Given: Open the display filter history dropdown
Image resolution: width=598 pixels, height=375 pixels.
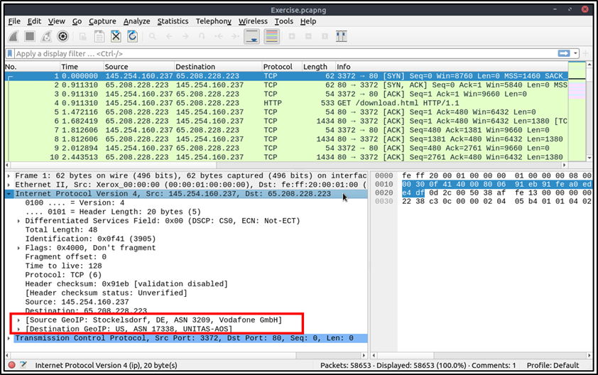Looking at the screenshot, I should click(x=576, y=54).
